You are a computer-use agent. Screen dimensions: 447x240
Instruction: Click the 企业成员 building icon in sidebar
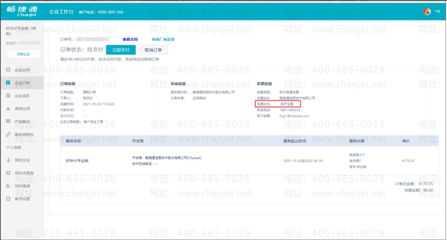(x=8, y=96)
